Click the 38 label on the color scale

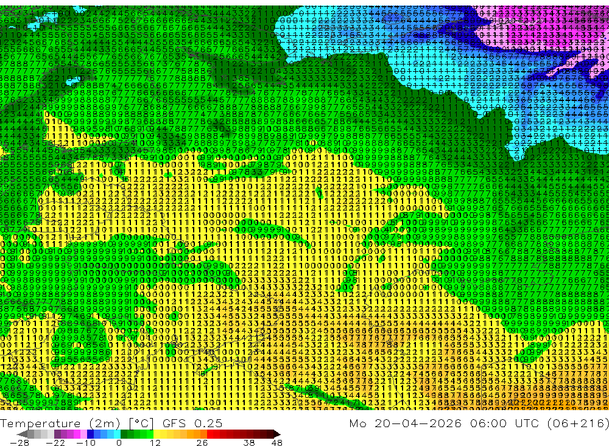248,442
